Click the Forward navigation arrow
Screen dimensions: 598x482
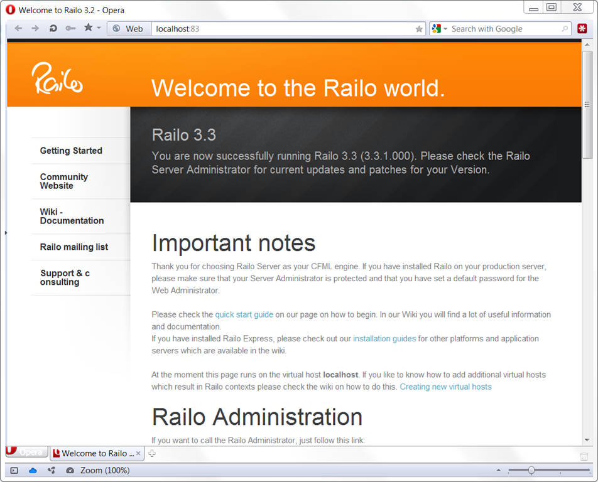pos(35,28)
